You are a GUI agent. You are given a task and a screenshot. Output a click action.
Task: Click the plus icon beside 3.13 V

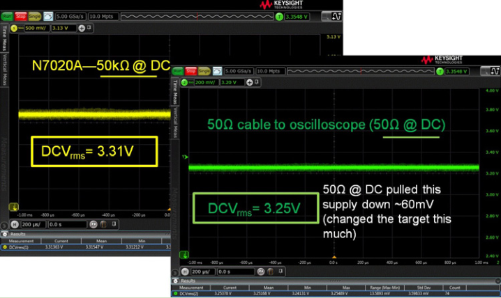(82, 29)
